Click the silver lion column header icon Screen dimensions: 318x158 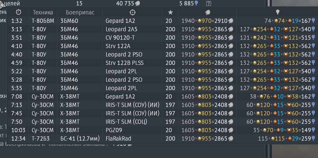tap(208, 13)
